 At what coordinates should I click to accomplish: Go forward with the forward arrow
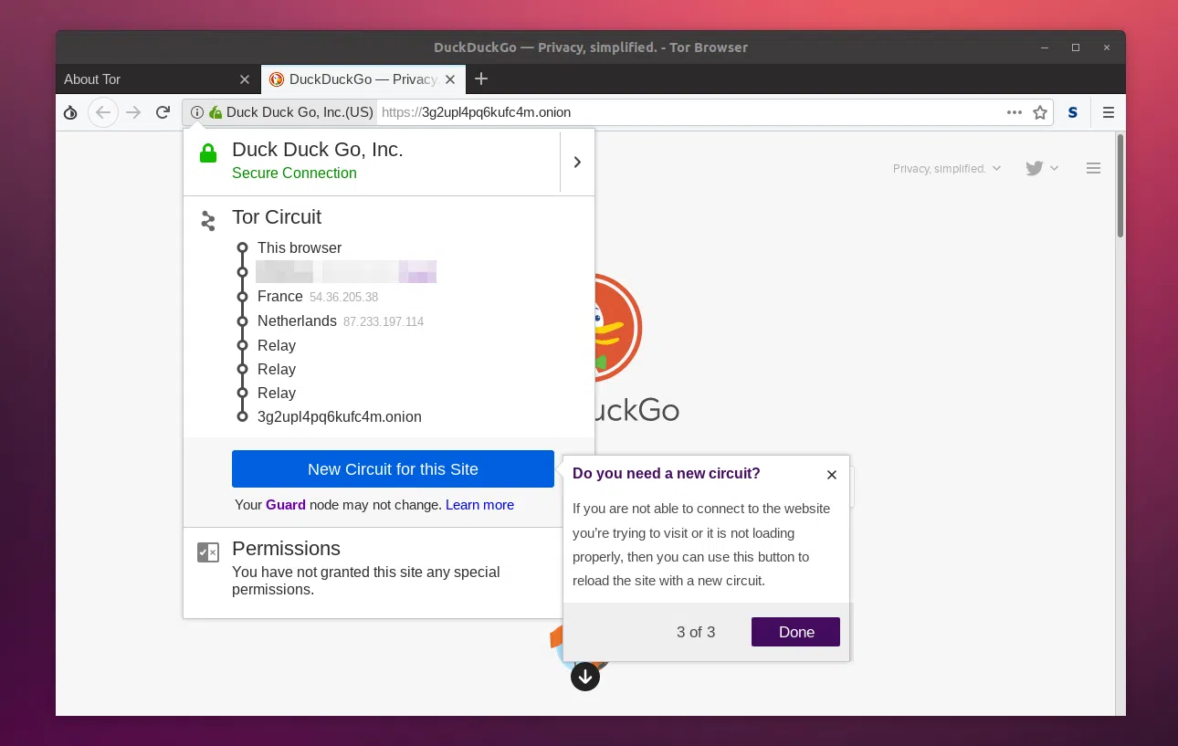click(x=133, y=112)
